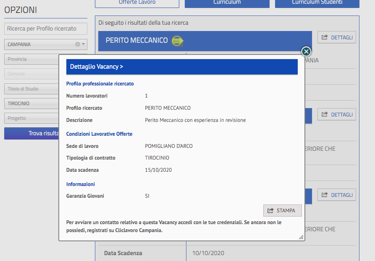Open DETTAGLI for PERITO MECCANICO result
This screenshot has height=261, width=375.
[336, 37]
